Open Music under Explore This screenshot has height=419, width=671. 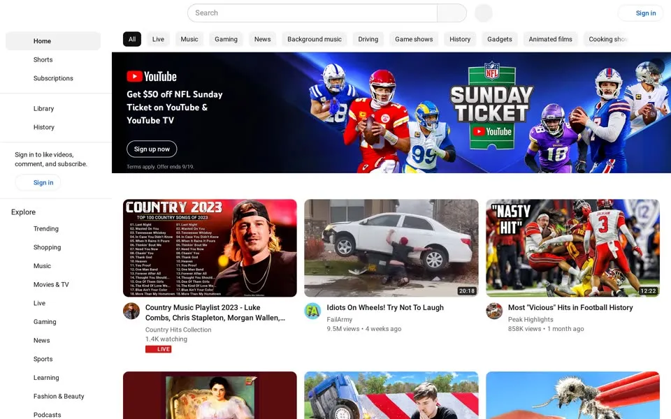(53, 266)
